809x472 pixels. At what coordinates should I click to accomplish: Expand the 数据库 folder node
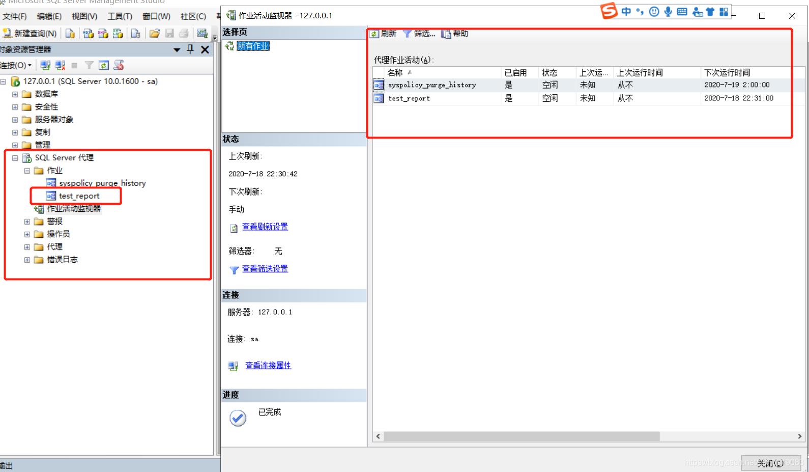15,94
